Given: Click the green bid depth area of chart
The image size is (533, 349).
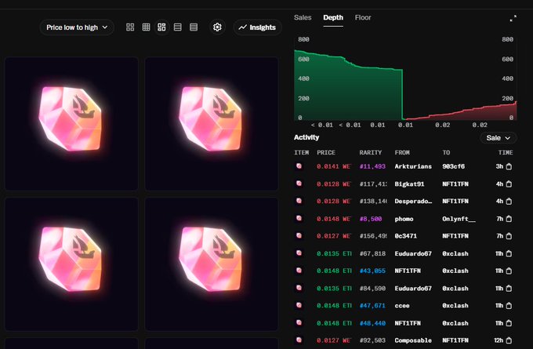Looking at the screenshot, I should tap(348, 92).
